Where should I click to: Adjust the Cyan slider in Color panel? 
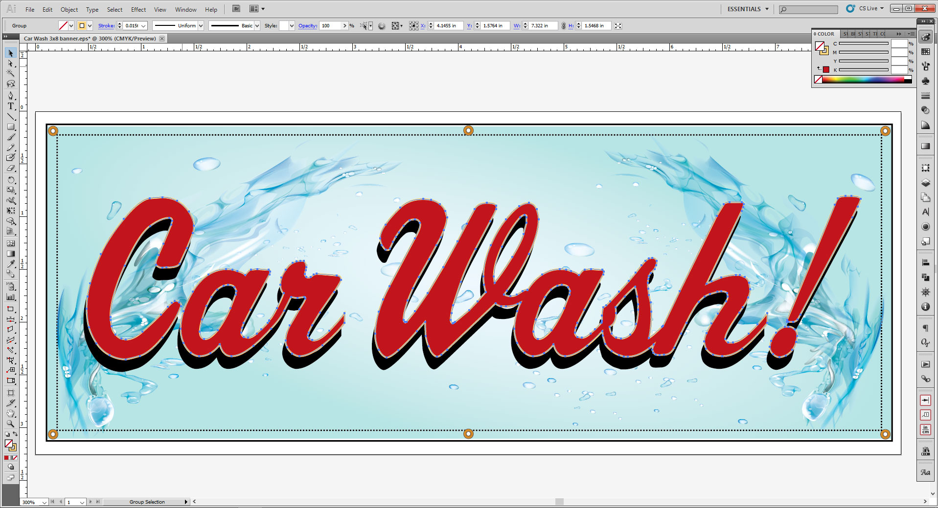[x=864, y=43]
